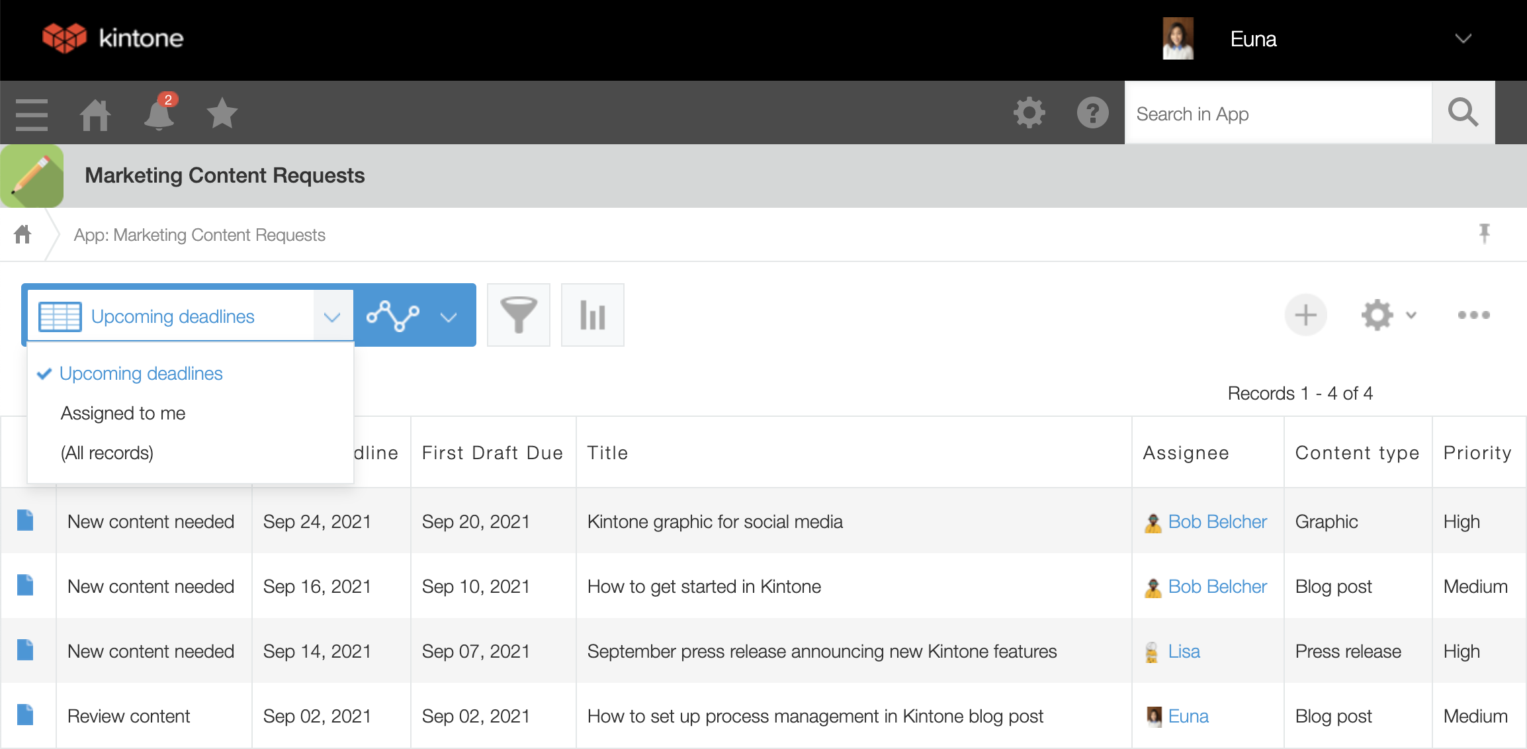This screenshot has width=1527, height=749.
Task: Open Lisa's user profile link
Action: coord(1184,652)
